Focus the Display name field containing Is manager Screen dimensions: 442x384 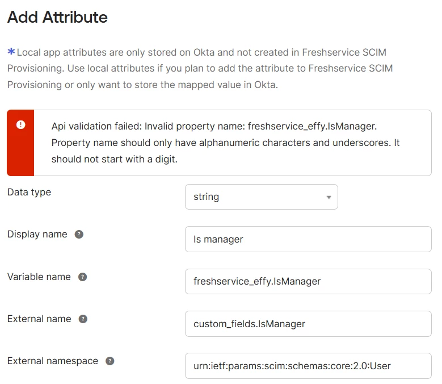(308, 239)
